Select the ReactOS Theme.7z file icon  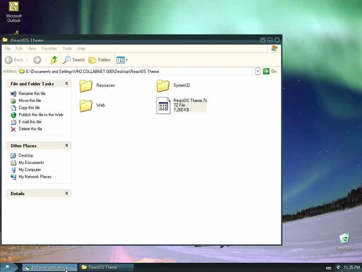pyautogui.click(x=163, y=106)
